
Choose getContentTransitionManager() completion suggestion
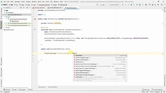pos(100,64)
